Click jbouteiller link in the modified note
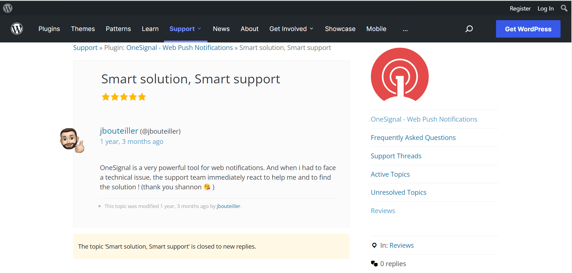The height and width of the screenshot is (273, 572). [x=228, y=206]
